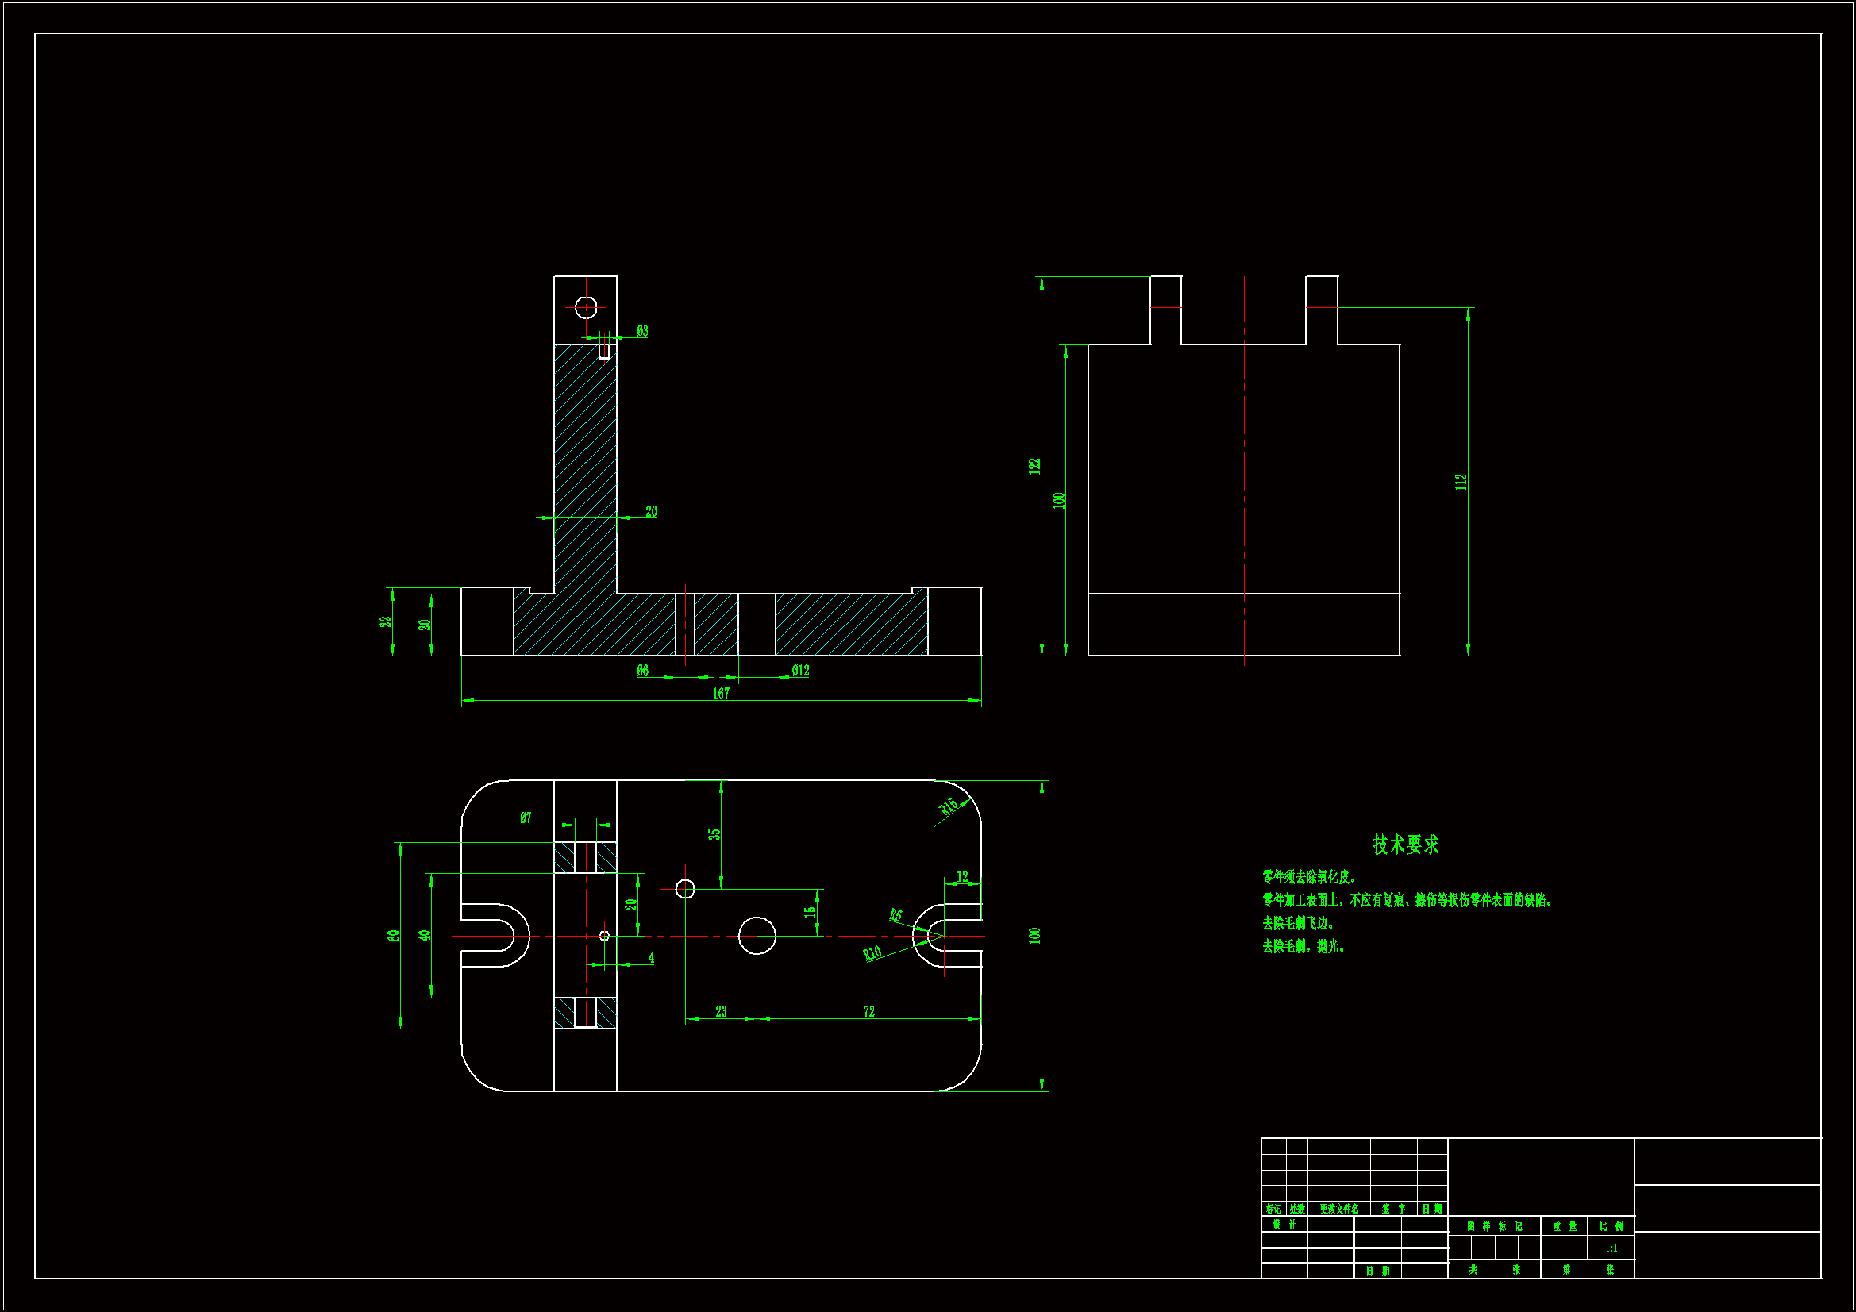The height and width of the screenshot is (1312, 1856).
Task: Click the 72 dimension in plan view
Action: point(869,1011)
